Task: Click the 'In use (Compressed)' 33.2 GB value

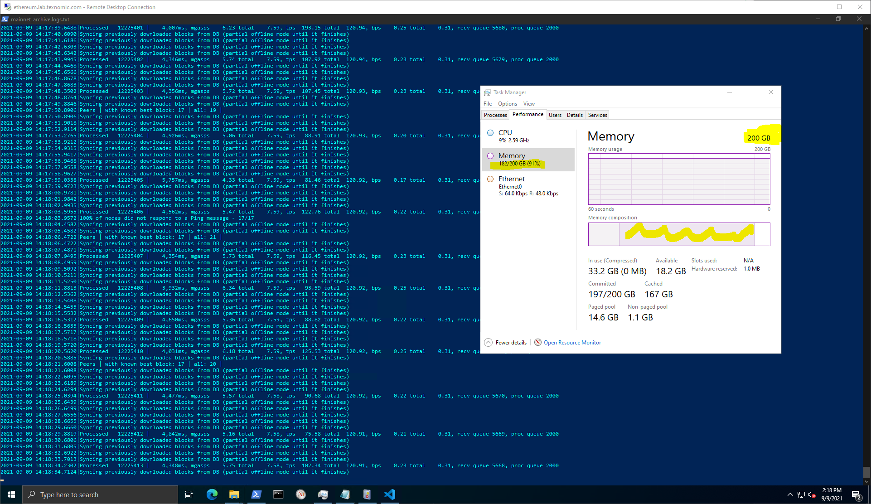Action: coord(617,271)
